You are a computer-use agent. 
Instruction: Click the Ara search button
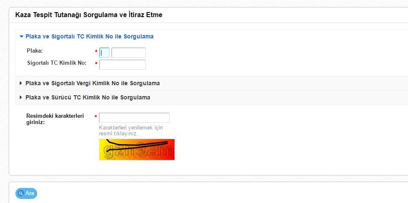[26, 193]
